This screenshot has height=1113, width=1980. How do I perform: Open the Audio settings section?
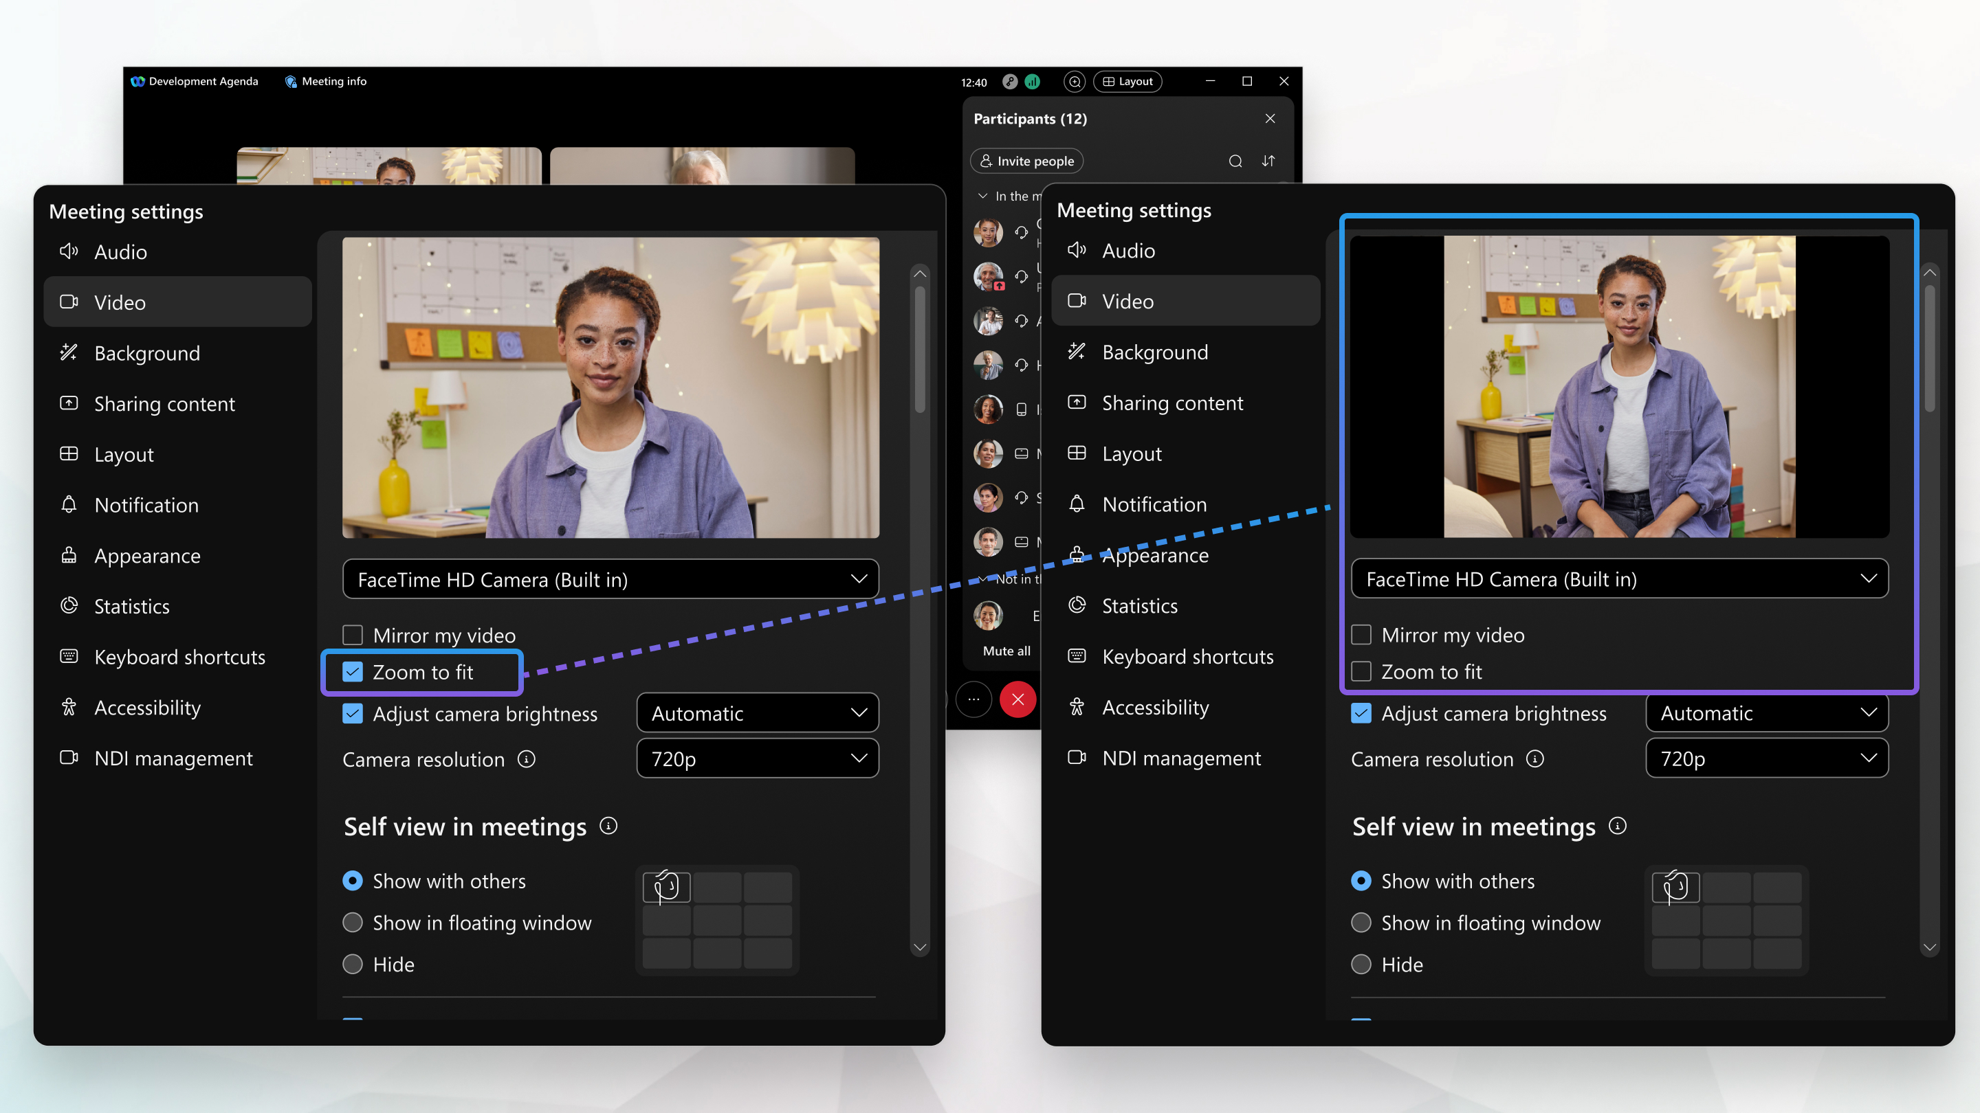(x=120, y=251)
